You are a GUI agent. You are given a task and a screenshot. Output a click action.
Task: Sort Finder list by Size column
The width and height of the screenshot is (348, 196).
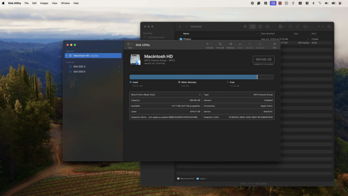point(296,34)
